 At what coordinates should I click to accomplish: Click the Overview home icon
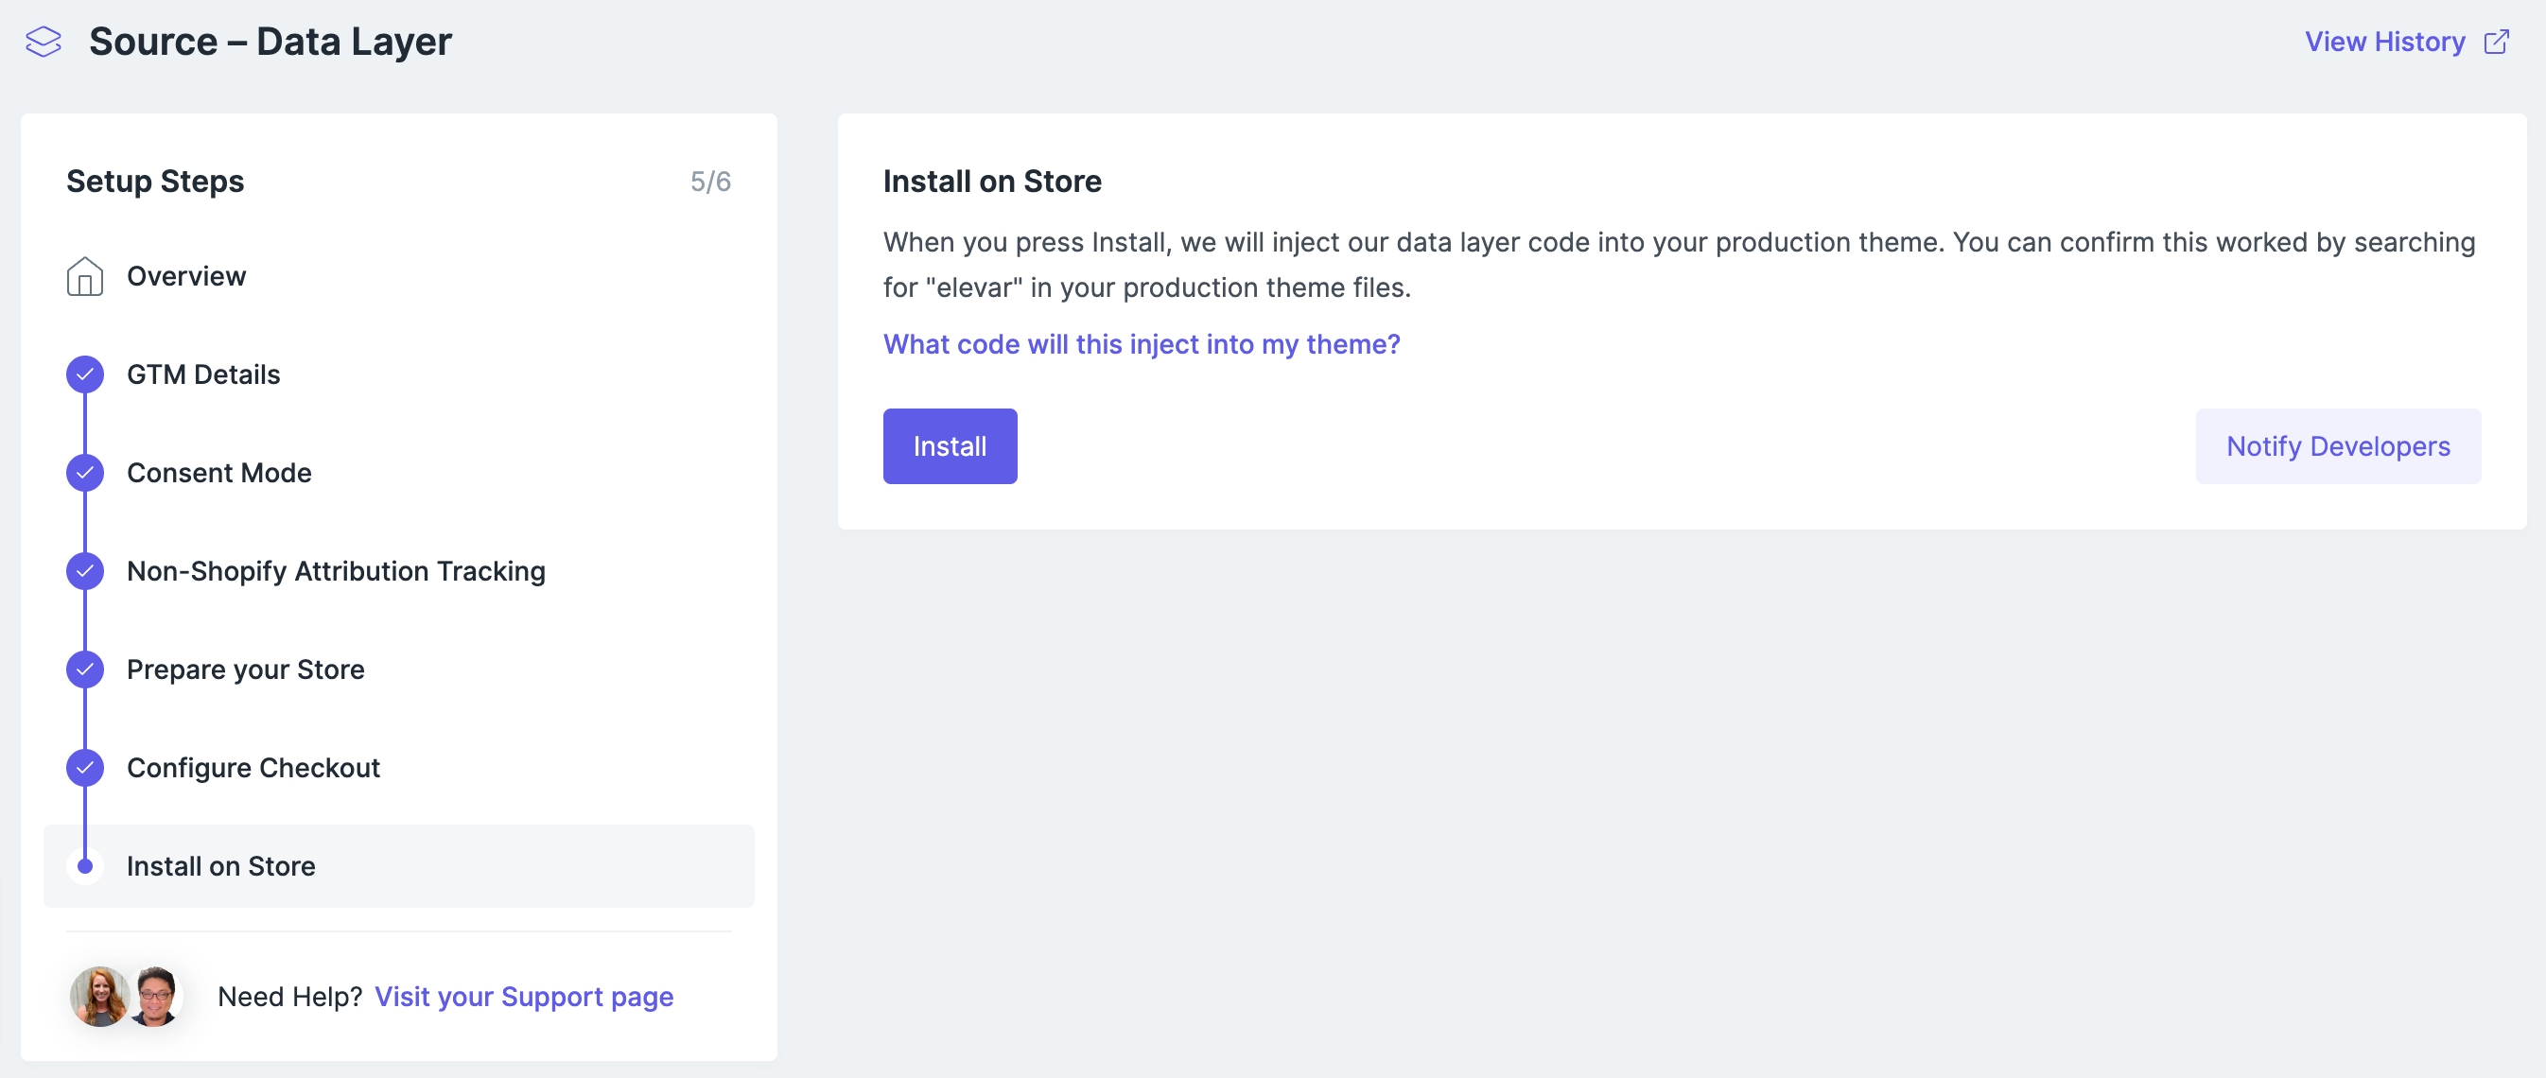click(x=85, y=277)
